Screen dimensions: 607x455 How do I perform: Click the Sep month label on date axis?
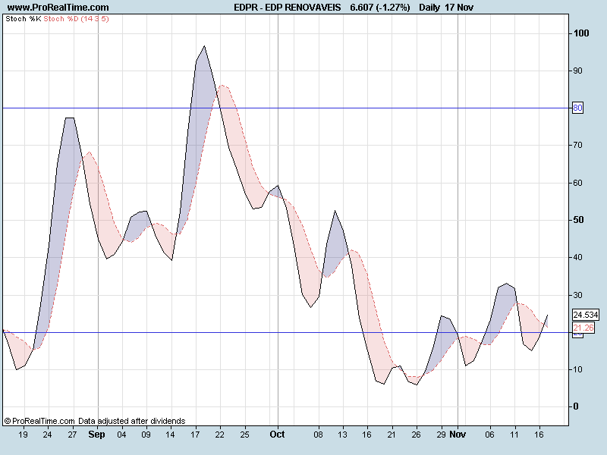[96, 434]
